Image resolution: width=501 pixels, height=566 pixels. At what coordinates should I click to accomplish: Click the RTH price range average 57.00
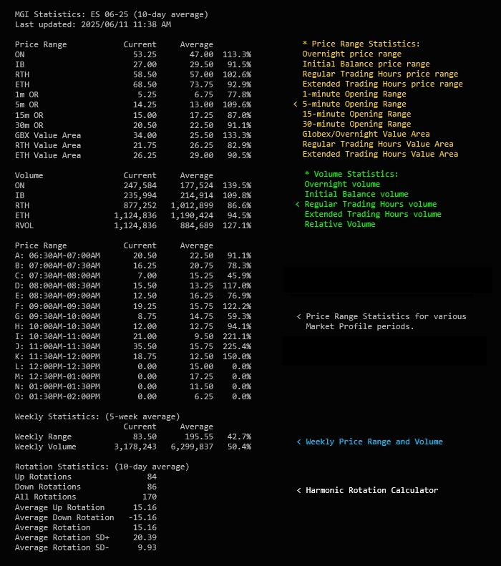point(201,74)
